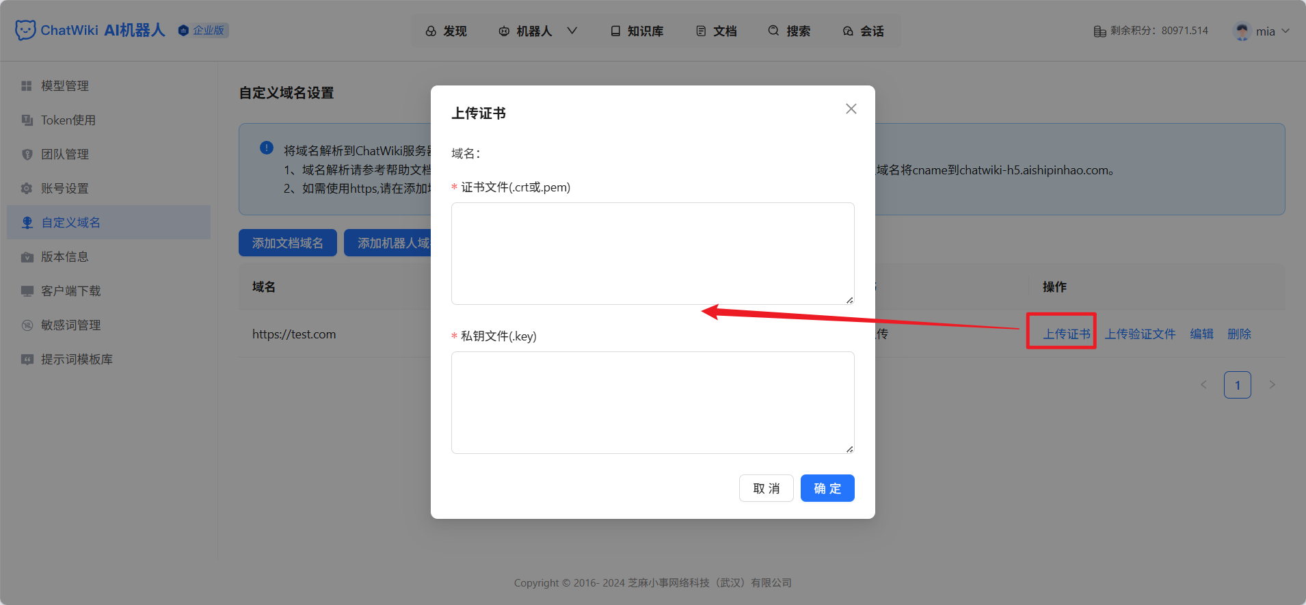Go to previous page arrow
The width and height of the screenshot is (1306, 605).
point(1203,385)
